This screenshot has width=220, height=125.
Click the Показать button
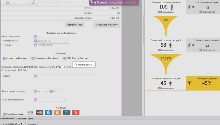point(31,124)
